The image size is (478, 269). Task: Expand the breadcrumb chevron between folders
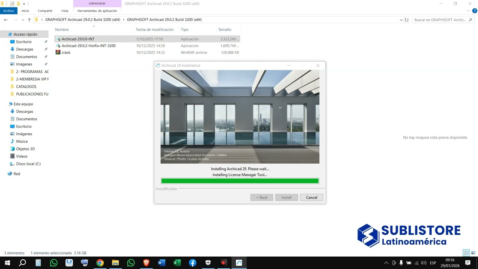pyautogui.click(x=124, y=20)
